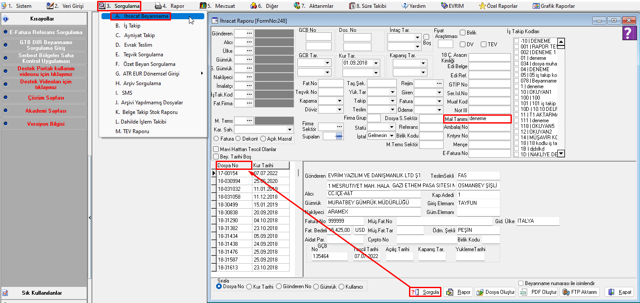Tick the 002 | DENEME 1 tracking code

point(517,52)
